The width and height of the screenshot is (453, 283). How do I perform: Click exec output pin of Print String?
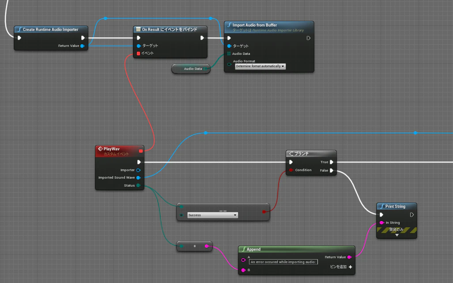pos(412,215)
